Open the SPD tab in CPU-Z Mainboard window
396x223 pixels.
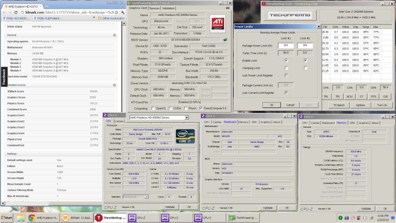click(254, 122)
